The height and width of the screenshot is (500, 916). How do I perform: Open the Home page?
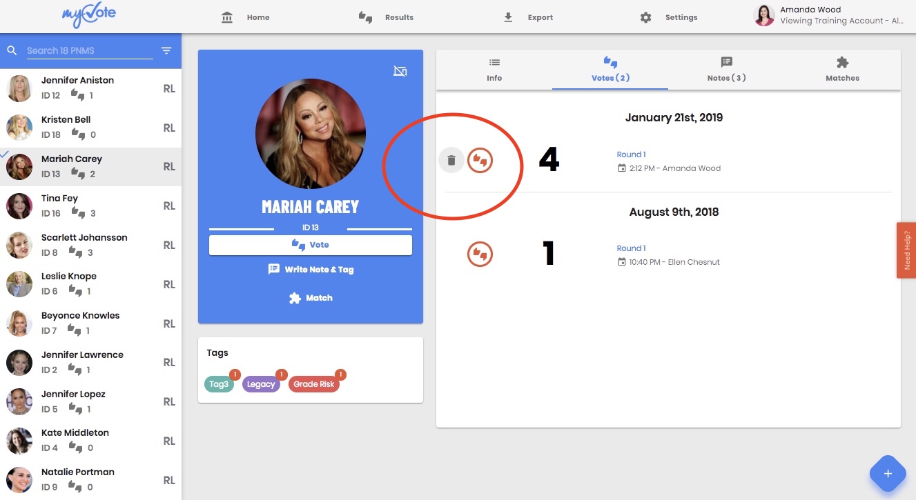pyautogui.click(x=245, y=17)
